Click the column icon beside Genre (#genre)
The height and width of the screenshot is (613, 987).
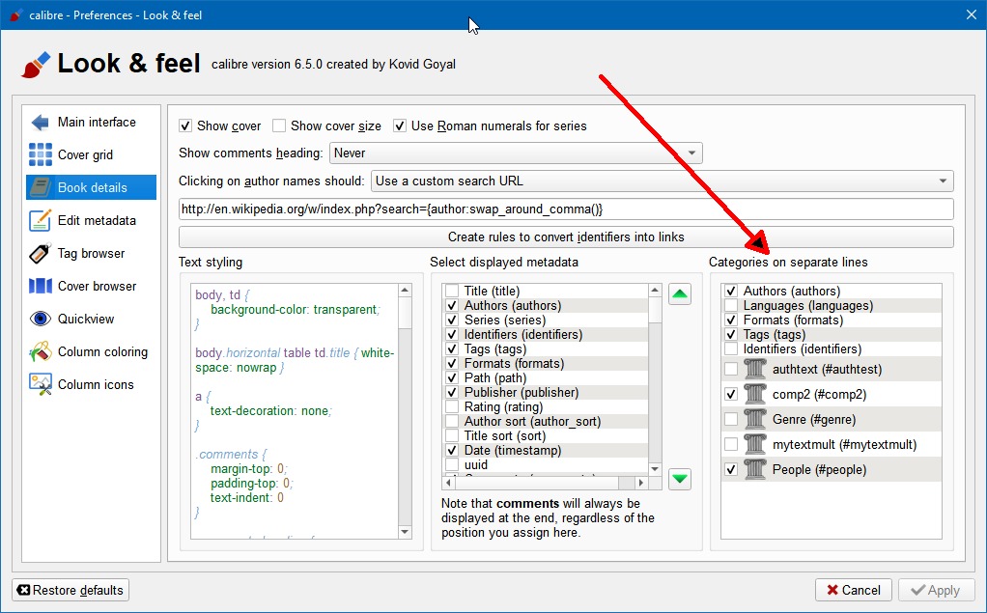(754, 419)
